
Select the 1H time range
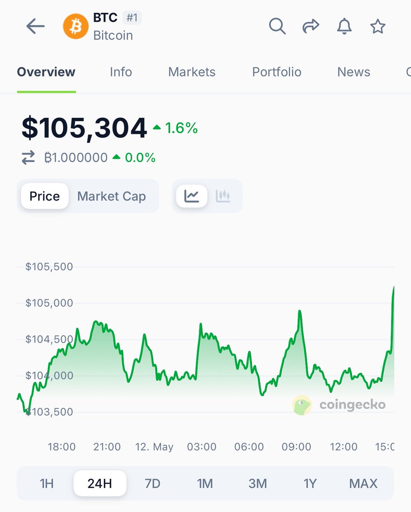[47, 483]
